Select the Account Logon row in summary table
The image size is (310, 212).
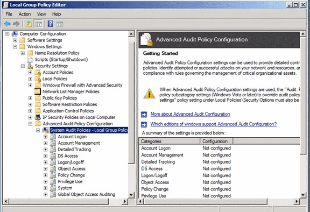tap(219, 148)
